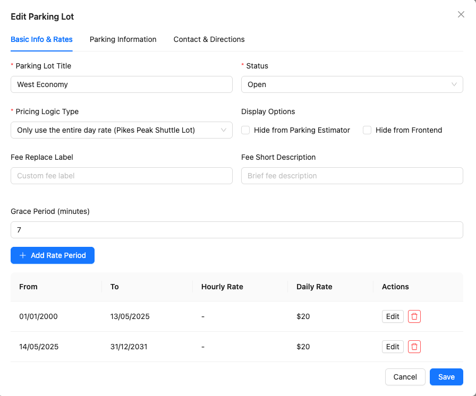Click the Status dropdown chevron arrow
The width and height of the screenshot is (476, 396).
pos(454,84)
